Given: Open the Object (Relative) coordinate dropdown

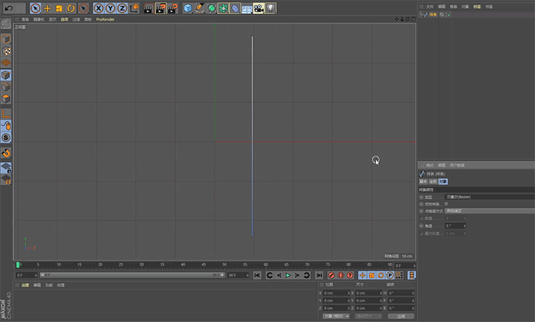Looking at the screenshot, I should pos(336,316).
